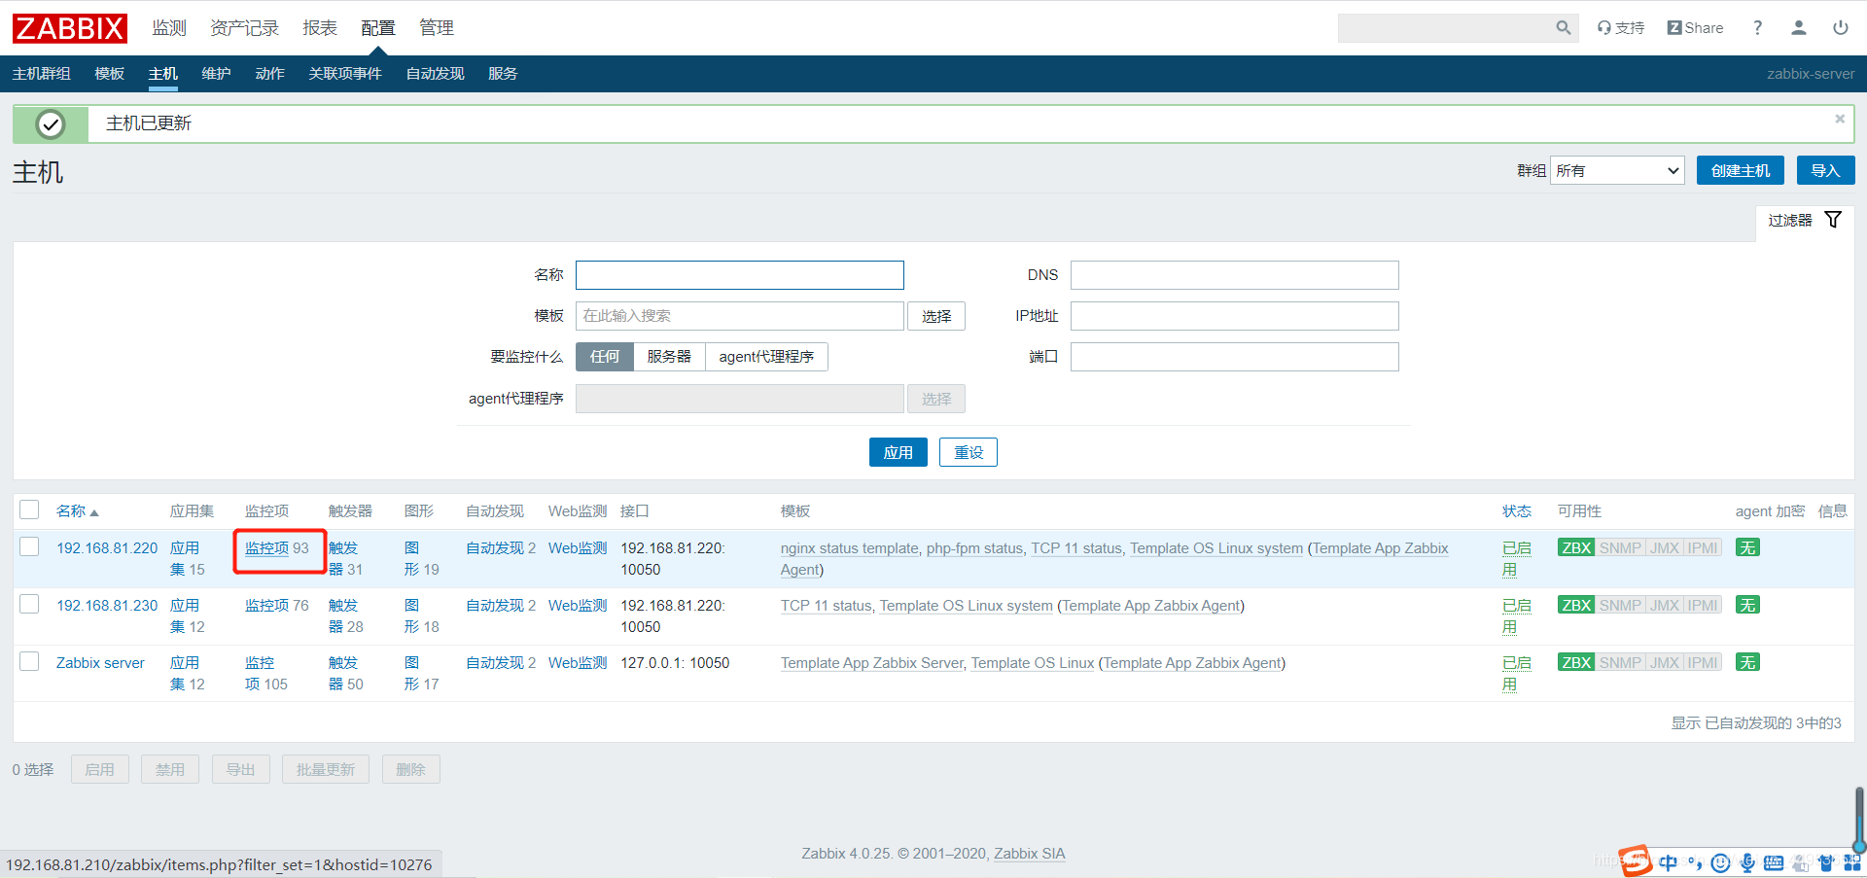
Task: Go to 维护 submenu
Action: tap(216, 74)
